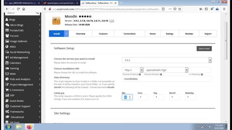Bookmark this page with star icon
The height and width of the screenshot is (130, 232).
pyautogui.click(x=180, y=9)
